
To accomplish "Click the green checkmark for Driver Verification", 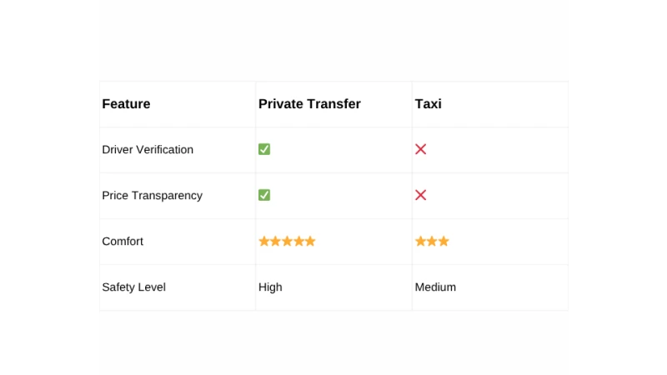I will pyautogui.click(x=264, y=149).
